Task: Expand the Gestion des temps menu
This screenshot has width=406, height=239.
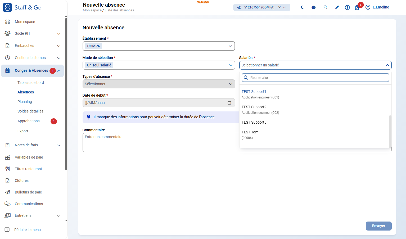Action: 59,58
